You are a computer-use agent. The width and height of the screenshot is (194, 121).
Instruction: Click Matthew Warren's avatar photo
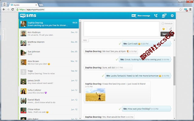[23, 43]
